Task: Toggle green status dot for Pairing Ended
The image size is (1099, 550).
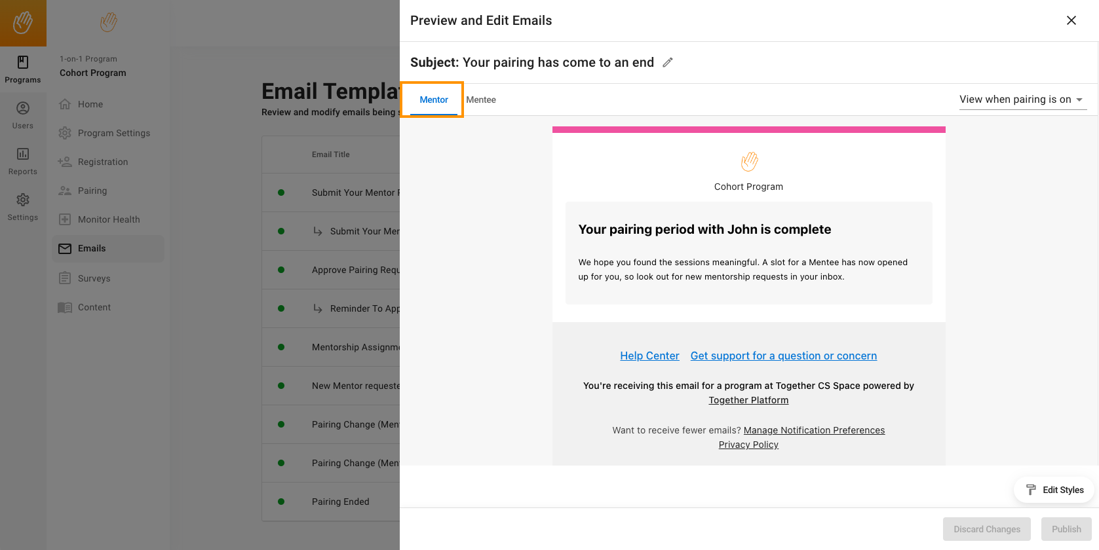Action: click(x=281, y=502)
